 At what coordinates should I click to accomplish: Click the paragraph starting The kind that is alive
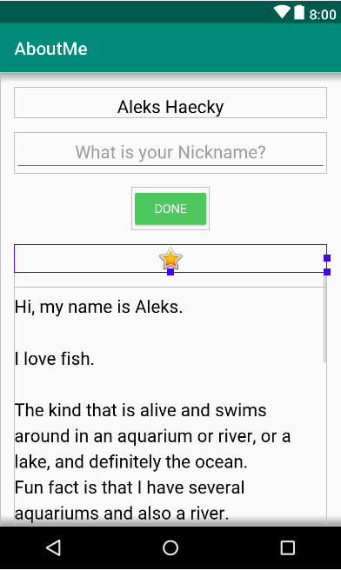[x=152, y=436]
